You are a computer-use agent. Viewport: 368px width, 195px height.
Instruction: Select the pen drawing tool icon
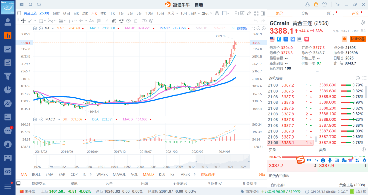pos(249,13)
